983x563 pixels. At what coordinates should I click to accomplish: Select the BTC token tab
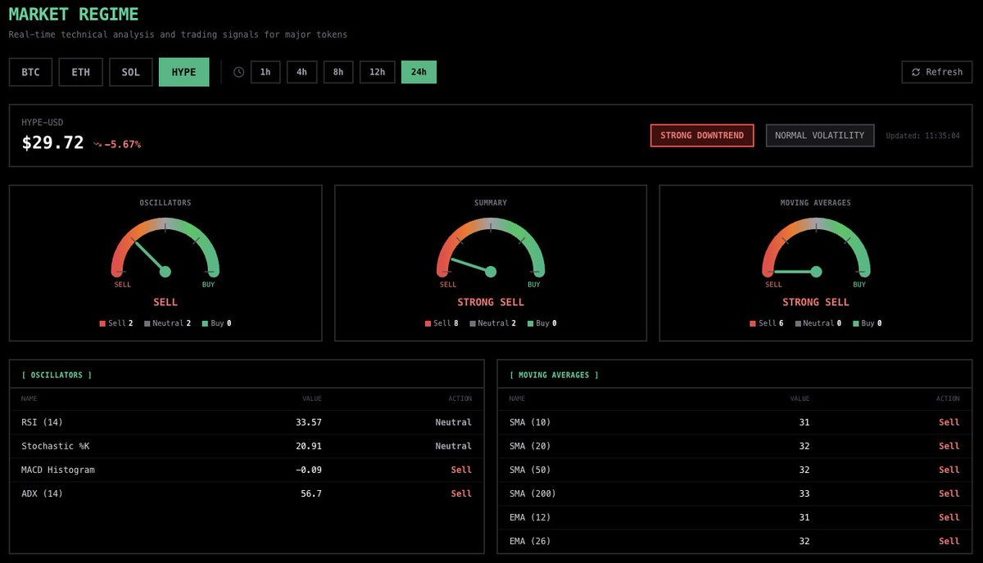30,72
